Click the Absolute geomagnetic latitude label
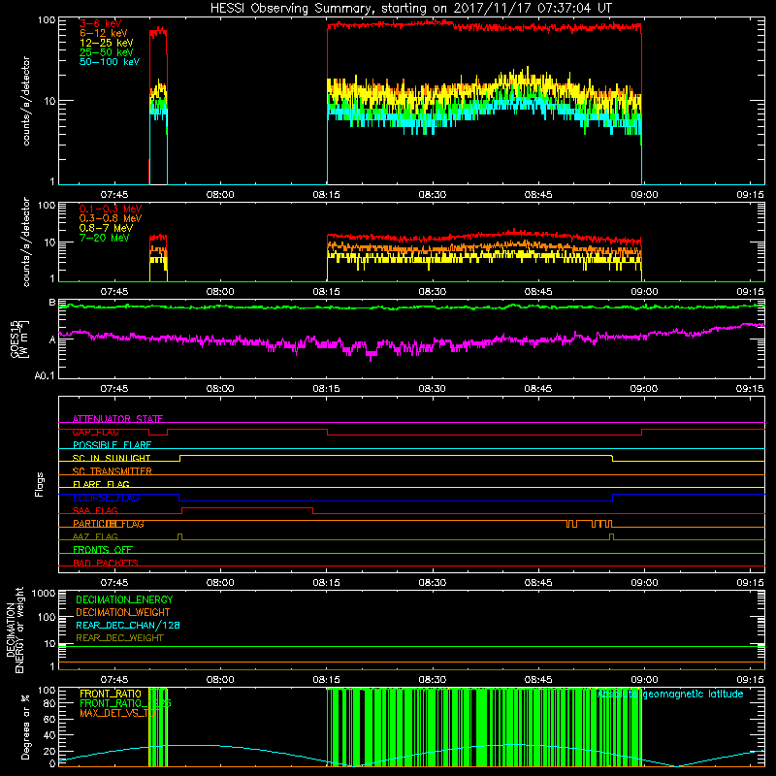This screenshot has height=776, width=776. pyautogui.click(x=670, y=695)
